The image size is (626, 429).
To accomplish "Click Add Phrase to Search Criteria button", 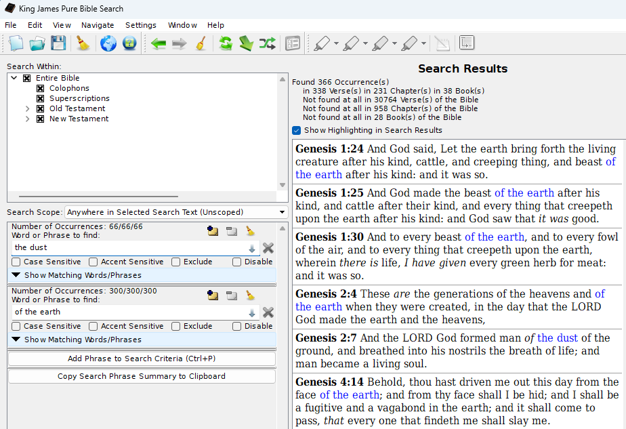I will point(142,359).
